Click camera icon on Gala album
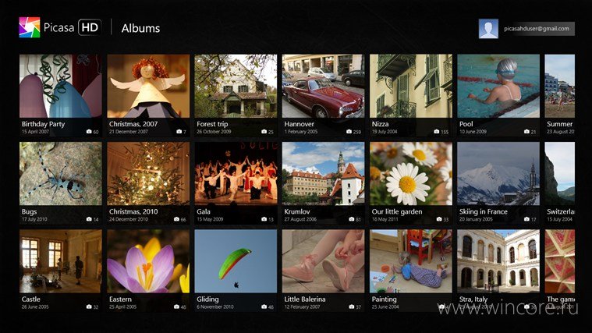The width and height of the screenshot is (592, 333). [x=264, y=219]
